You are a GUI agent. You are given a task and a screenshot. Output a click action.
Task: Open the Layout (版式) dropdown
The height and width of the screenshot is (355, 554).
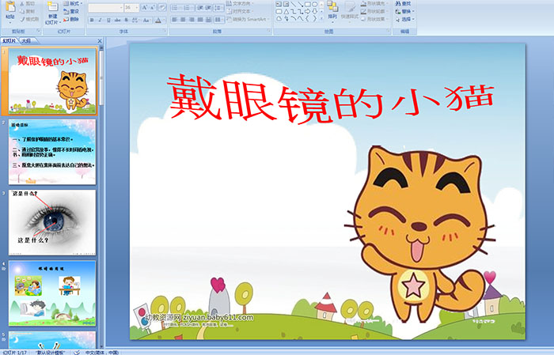coord(72,3)
